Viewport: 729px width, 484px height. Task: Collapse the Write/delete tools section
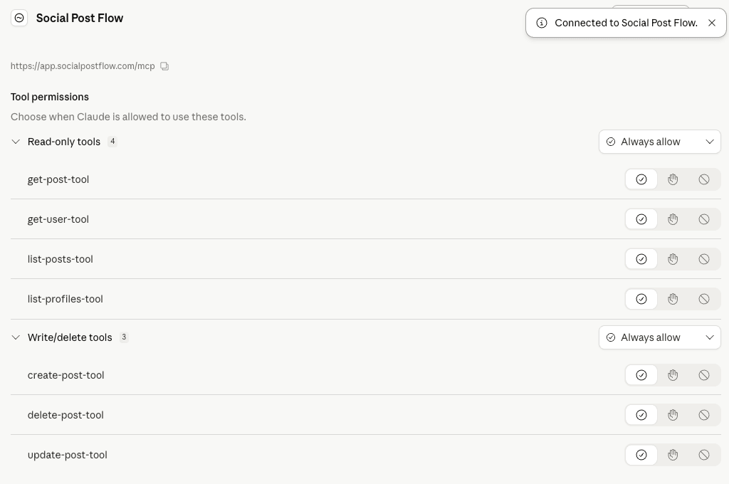click(16, 337)
